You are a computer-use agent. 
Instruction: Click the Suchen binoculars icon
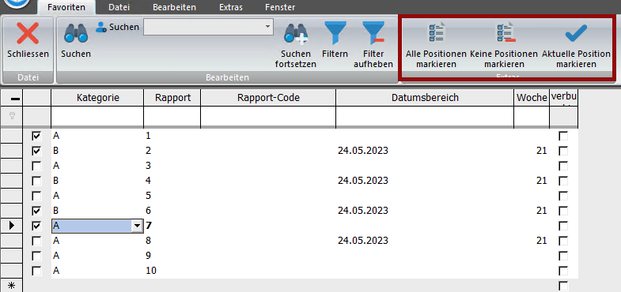76,33
